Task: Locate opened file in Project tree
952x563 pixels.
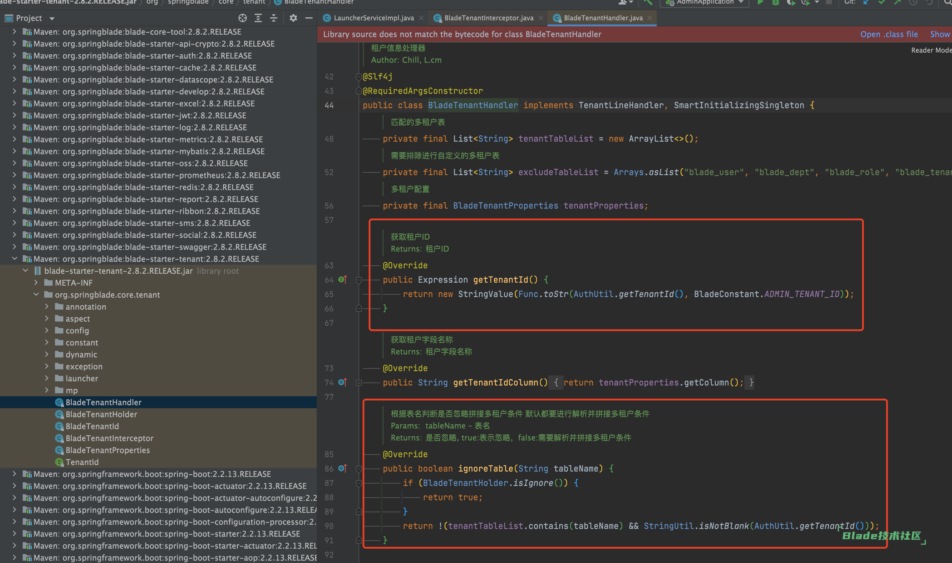Action: 242,18
